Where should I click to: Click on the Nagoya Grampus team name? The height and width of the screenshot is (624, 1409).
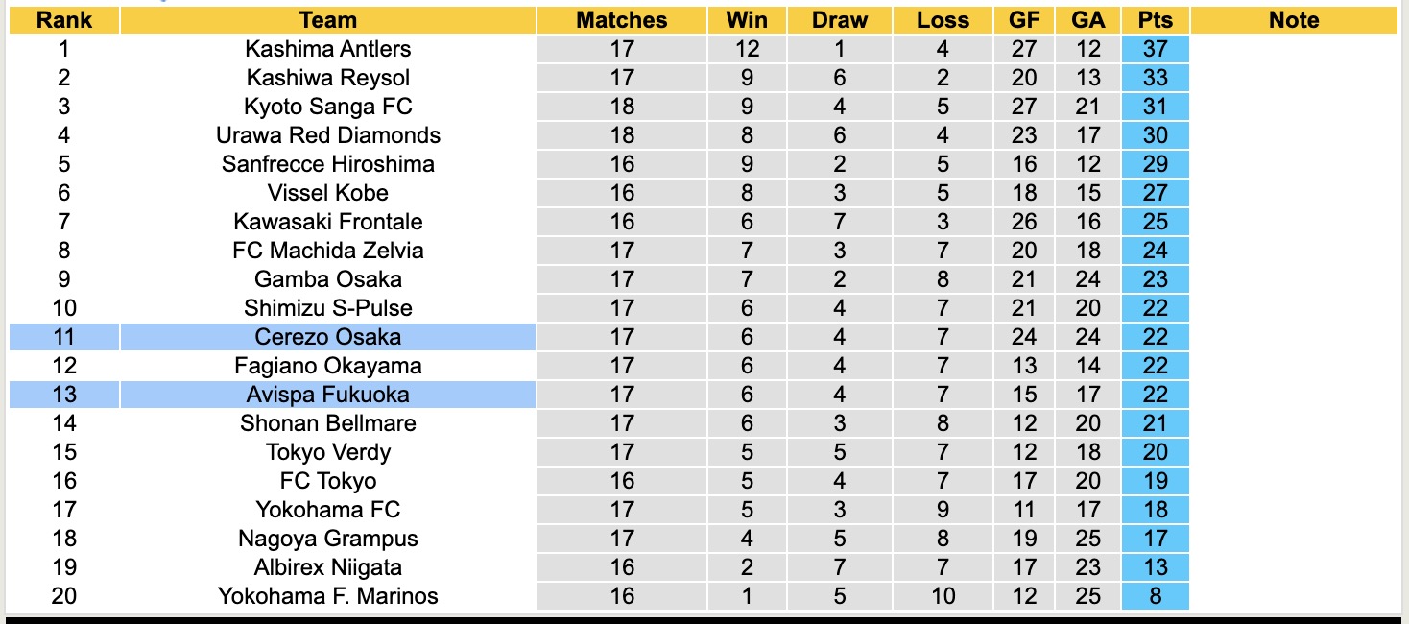pyautogui.click(x=327, y=539)
